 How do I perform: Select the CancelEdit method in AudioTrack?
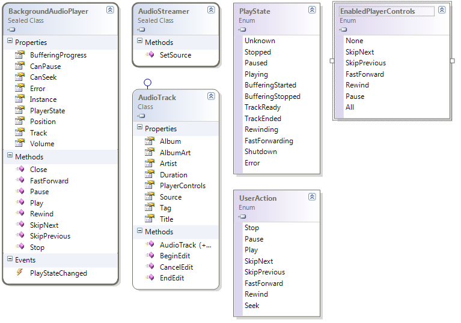(x=176, y=267)
